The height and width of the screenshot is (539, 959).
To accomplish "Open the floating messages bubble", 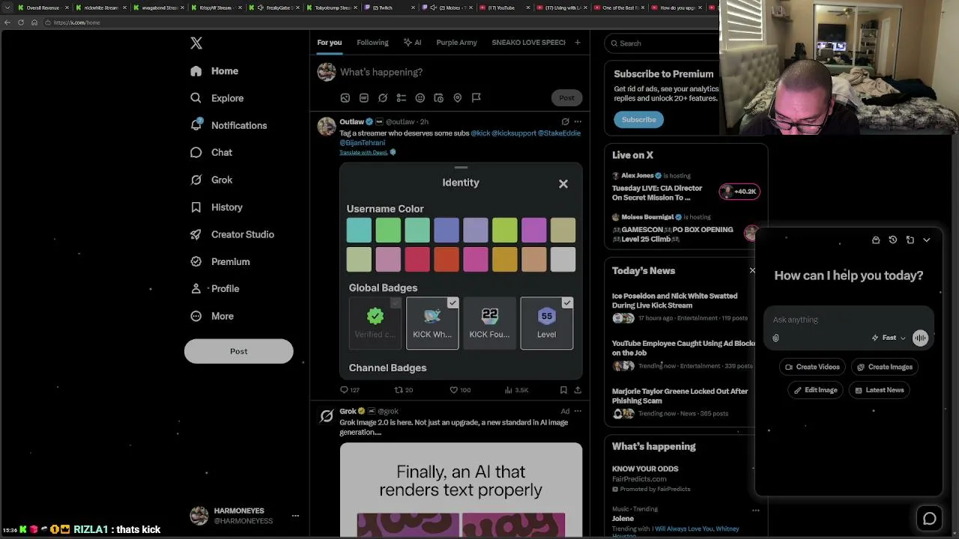I will (930, 518).
